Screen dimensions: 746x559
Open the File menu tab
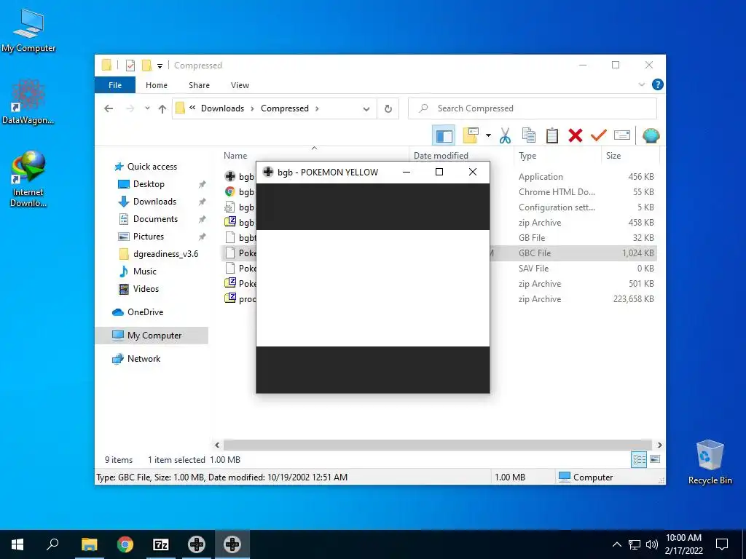tap(115, 85)
